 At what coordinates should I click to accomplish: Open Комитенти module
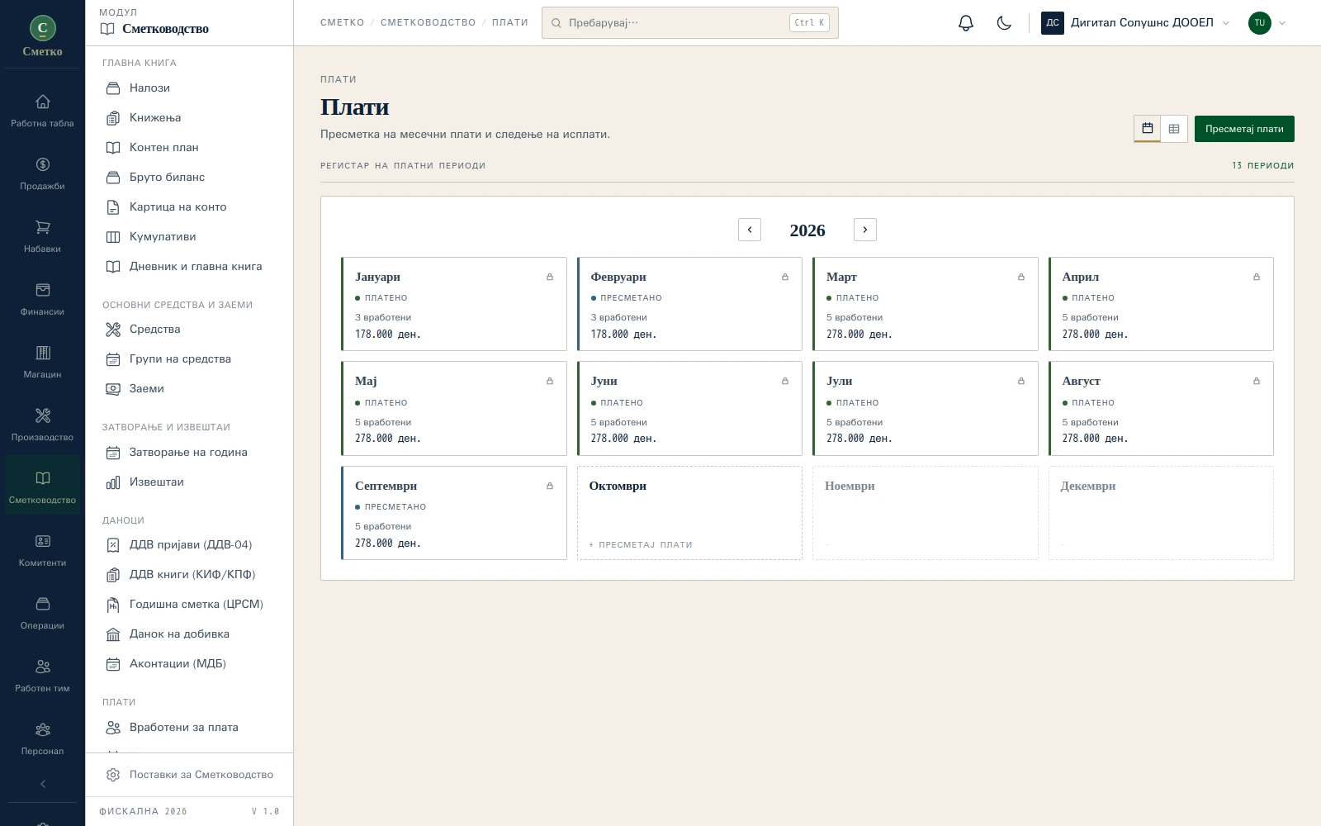click(x=43, y=551)
